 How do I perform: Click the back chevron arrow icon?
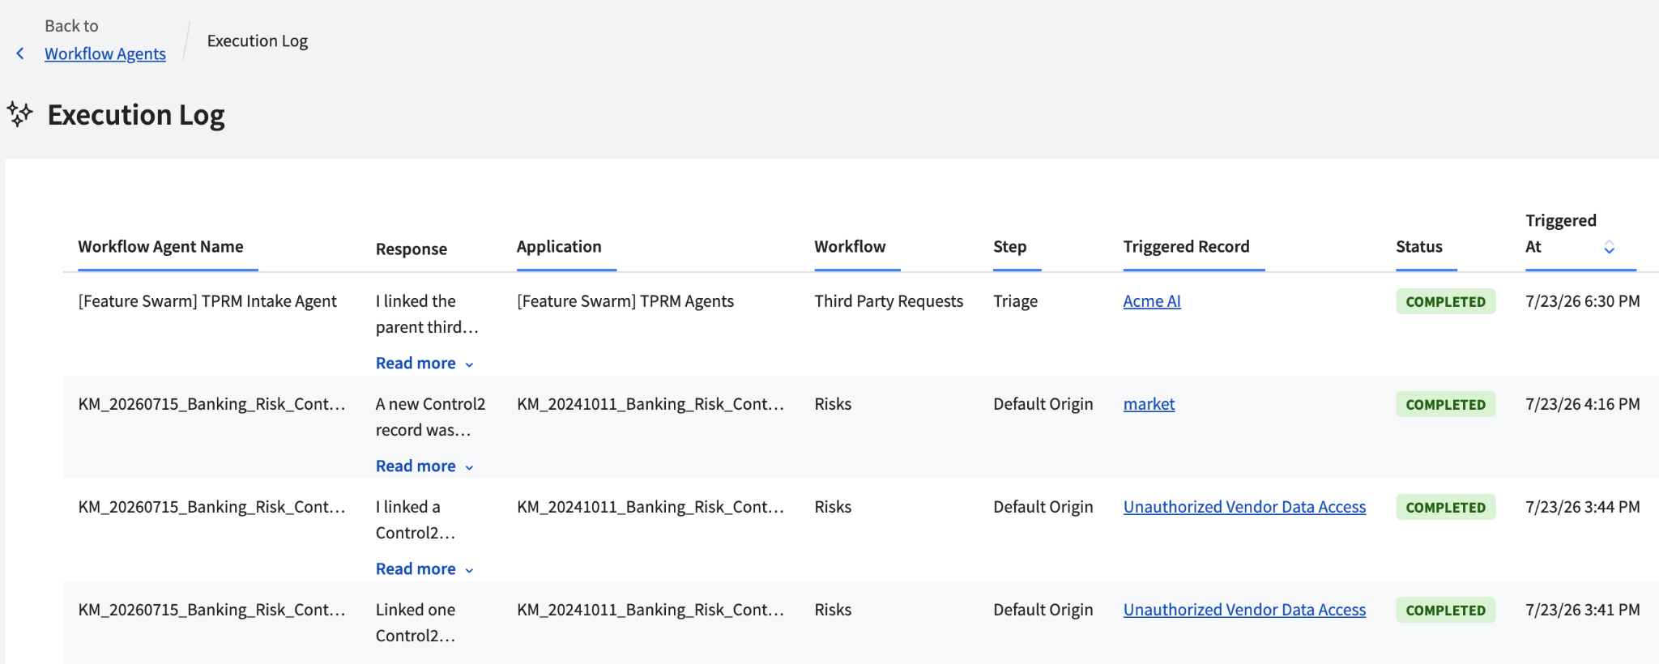pyautogui.click(x=20, y=53)
